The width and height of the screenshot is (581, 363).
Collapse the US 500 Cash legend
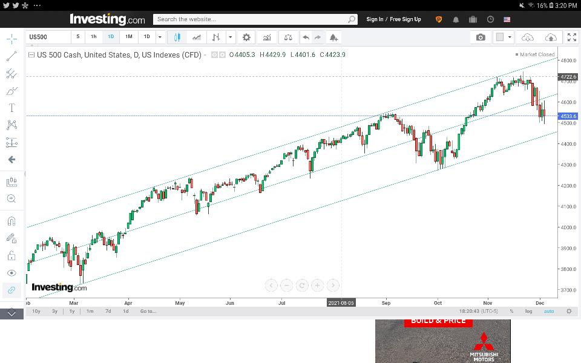point(31,55)
